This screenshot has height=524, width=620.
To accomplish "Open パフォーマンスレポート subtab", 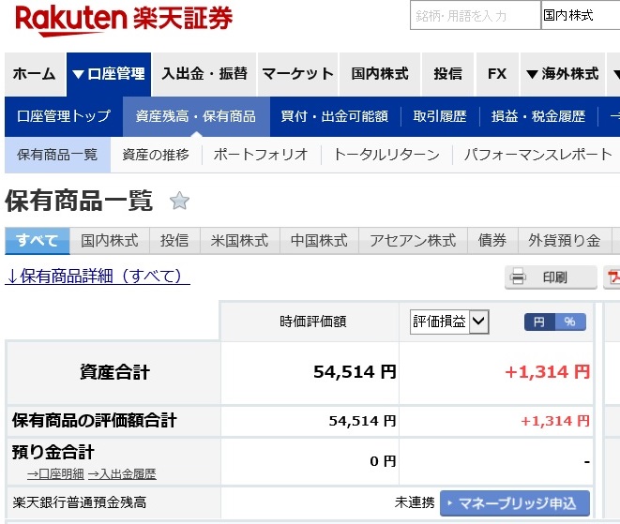I will (538, 155).
